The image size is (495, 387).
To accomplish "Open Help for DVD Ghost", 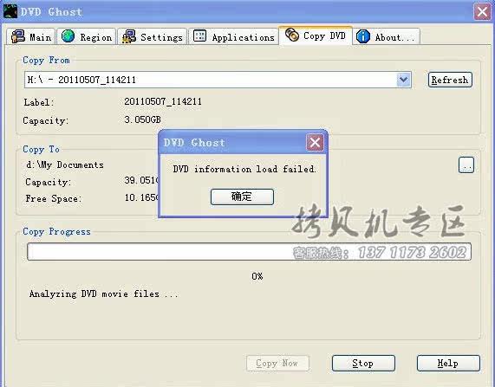I will (448, 364).
